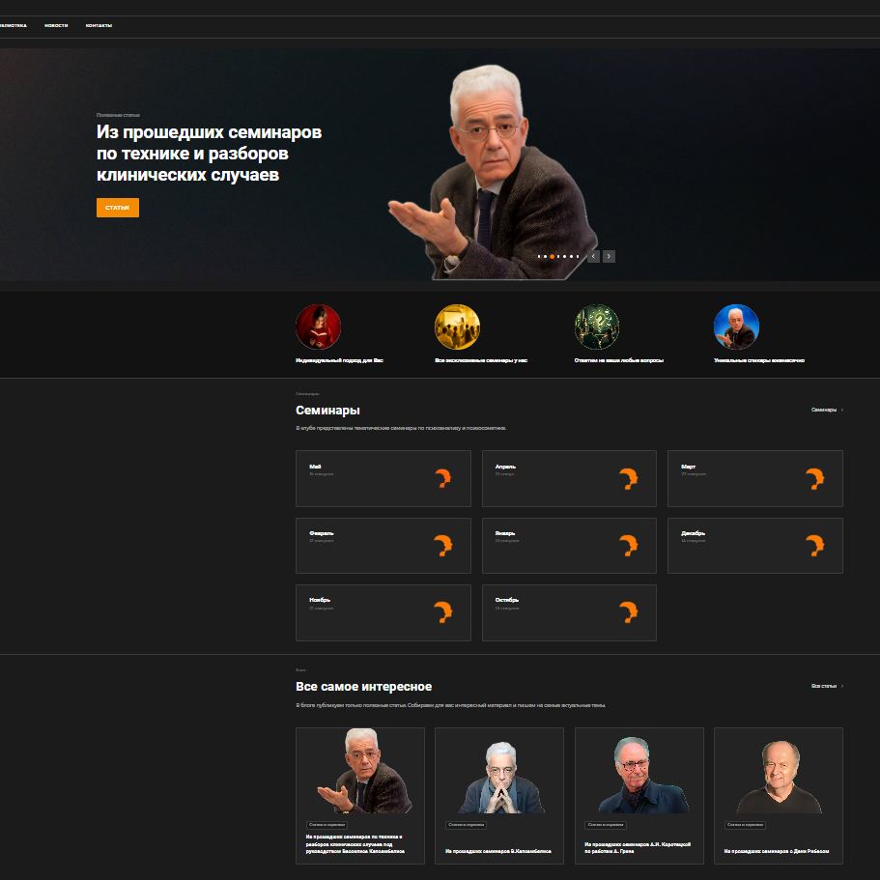Click the orange head icon in Январь card
The width and height of the screenshot is (880, 880).
pos(628,545)
